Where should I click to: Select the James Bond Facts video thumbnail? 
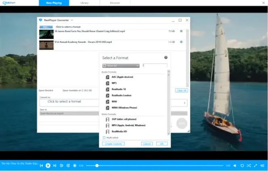click(x=46, y=34)
